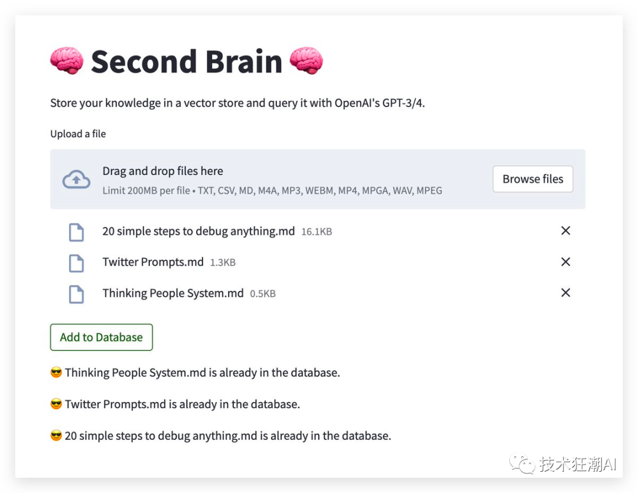Click file icon beside Twitter Prompts.md

coord(76,262)
